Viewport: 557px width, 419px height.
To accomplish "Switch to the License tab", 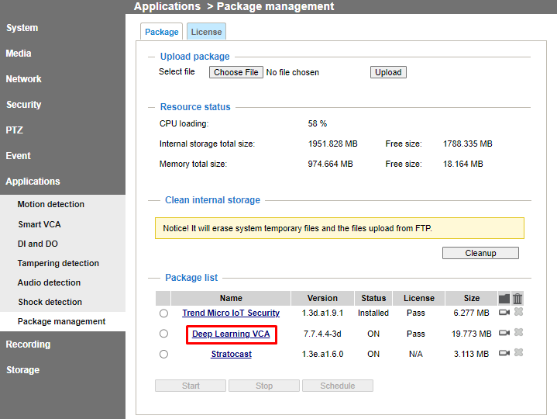I will click(206, 32).
